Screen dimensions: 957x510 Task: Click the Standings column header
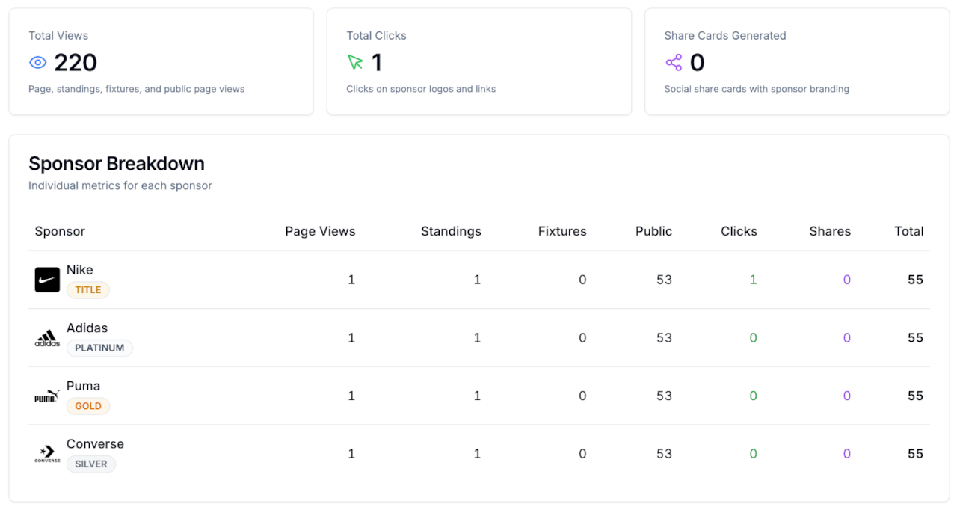point(451,231)
